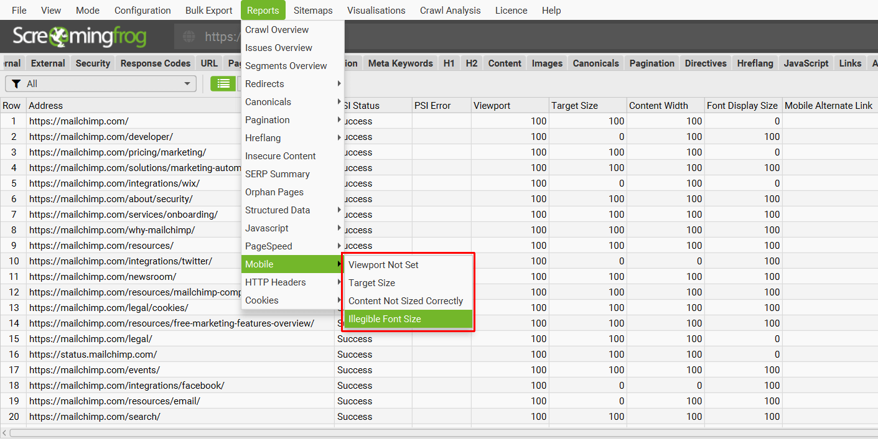Switch to the Pagination tab
Image resolution: width=878 pixels, height=441 pixels.
point(651,63)
